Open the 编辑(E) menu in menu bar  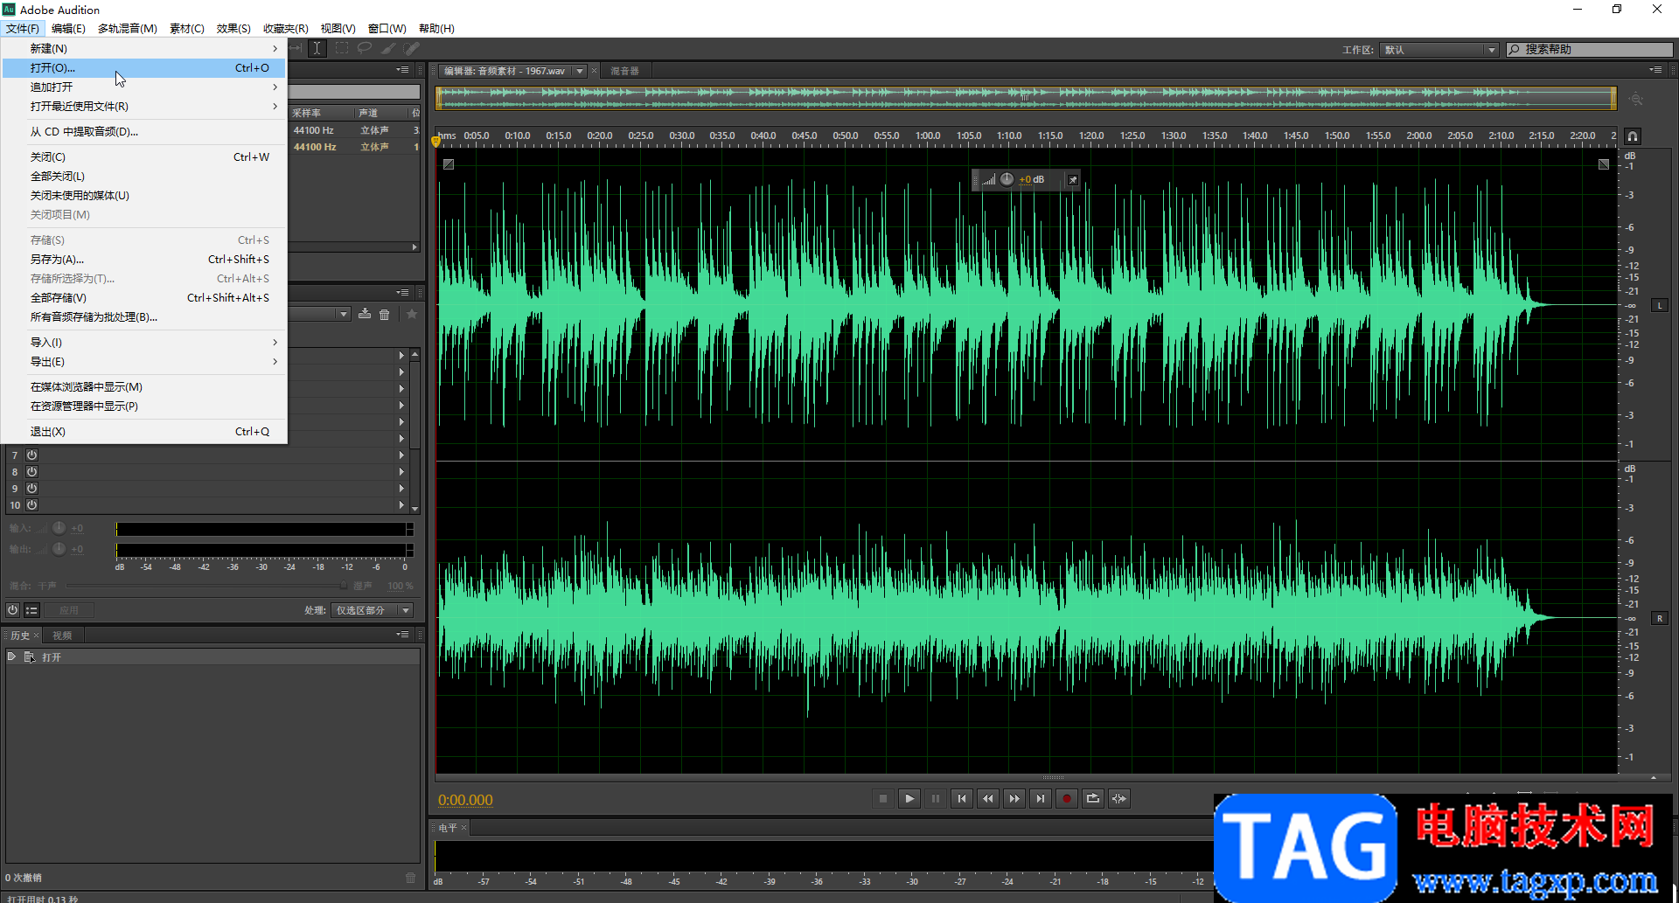pos(68,28)
